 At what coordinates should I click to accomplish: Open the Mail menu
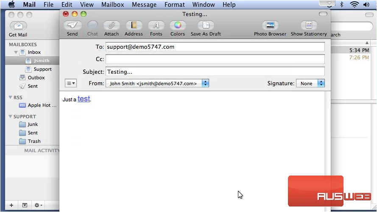coord(29,5)
